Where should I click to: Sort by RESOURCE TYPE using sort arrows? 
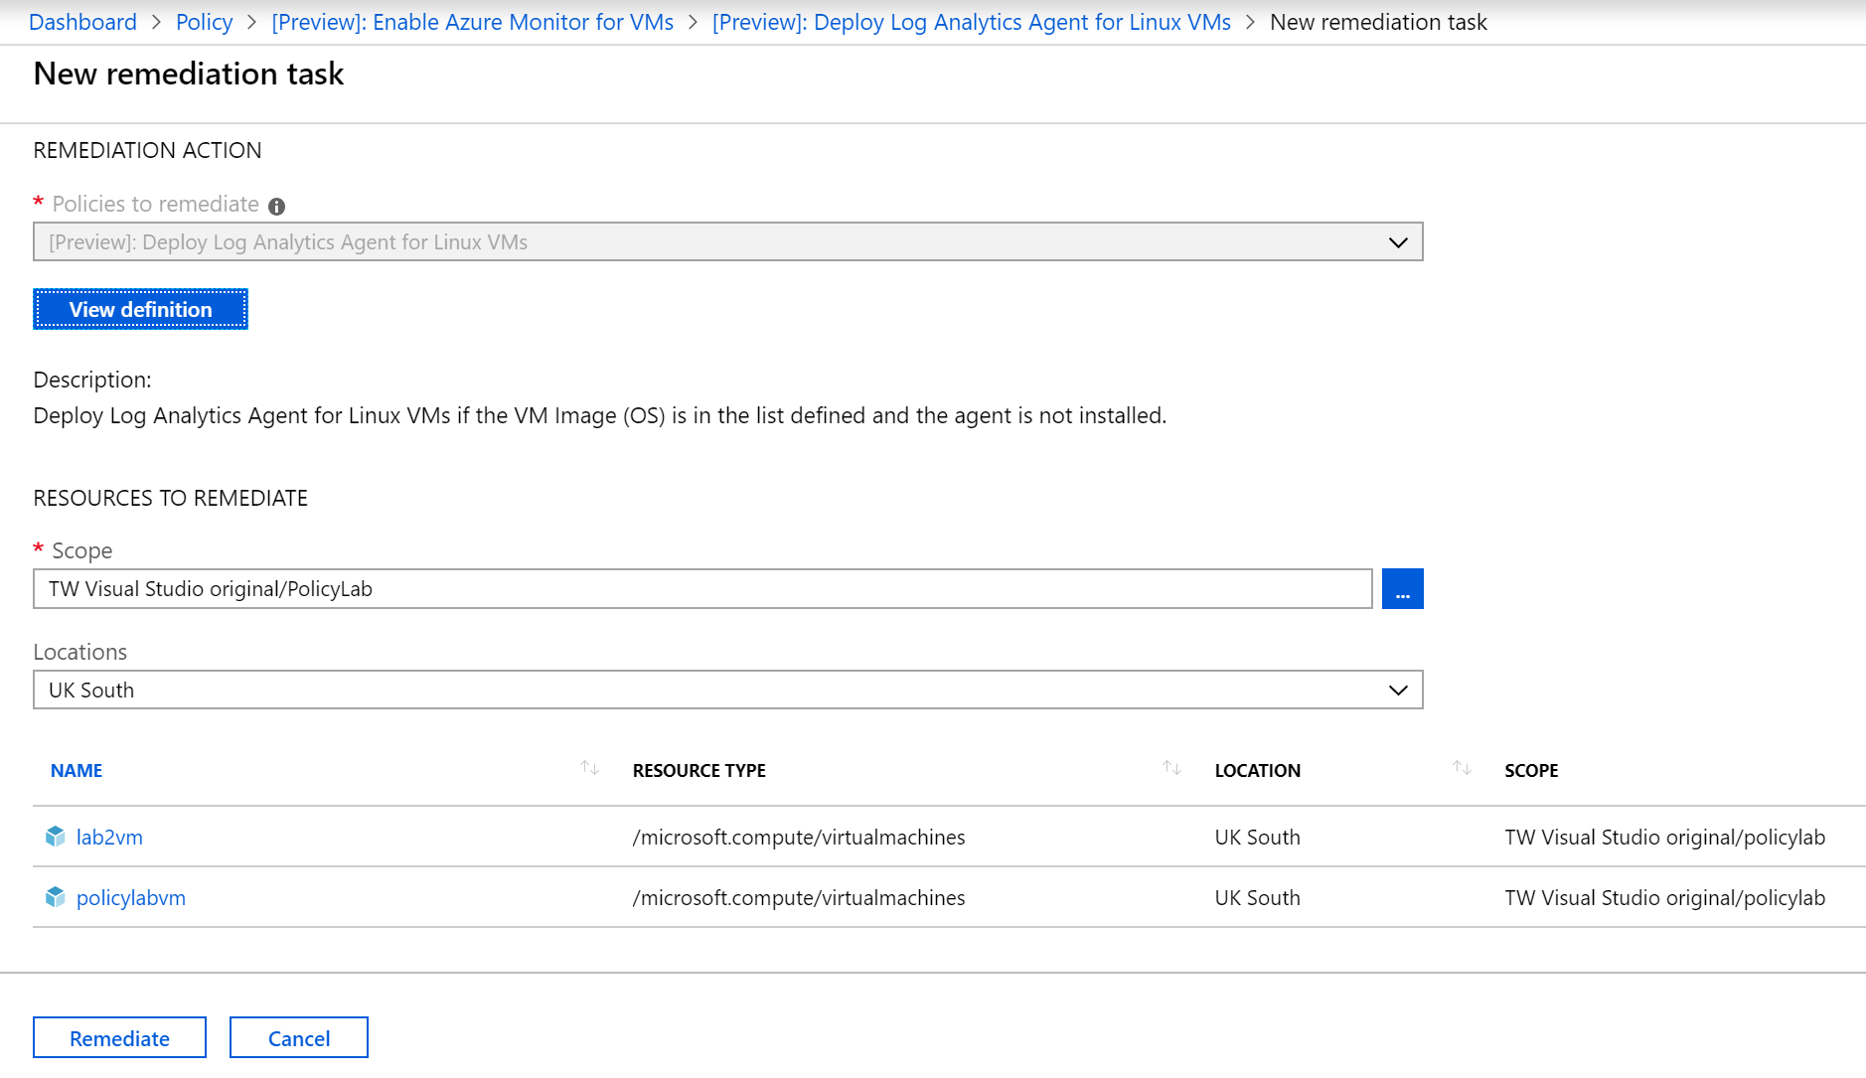(1172, 767)
